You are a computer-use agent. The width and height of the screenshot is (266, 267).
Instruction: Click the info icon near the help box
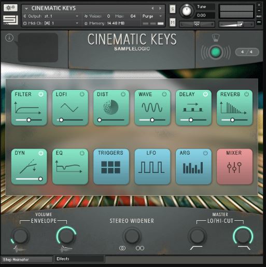(x=9, y=37)
